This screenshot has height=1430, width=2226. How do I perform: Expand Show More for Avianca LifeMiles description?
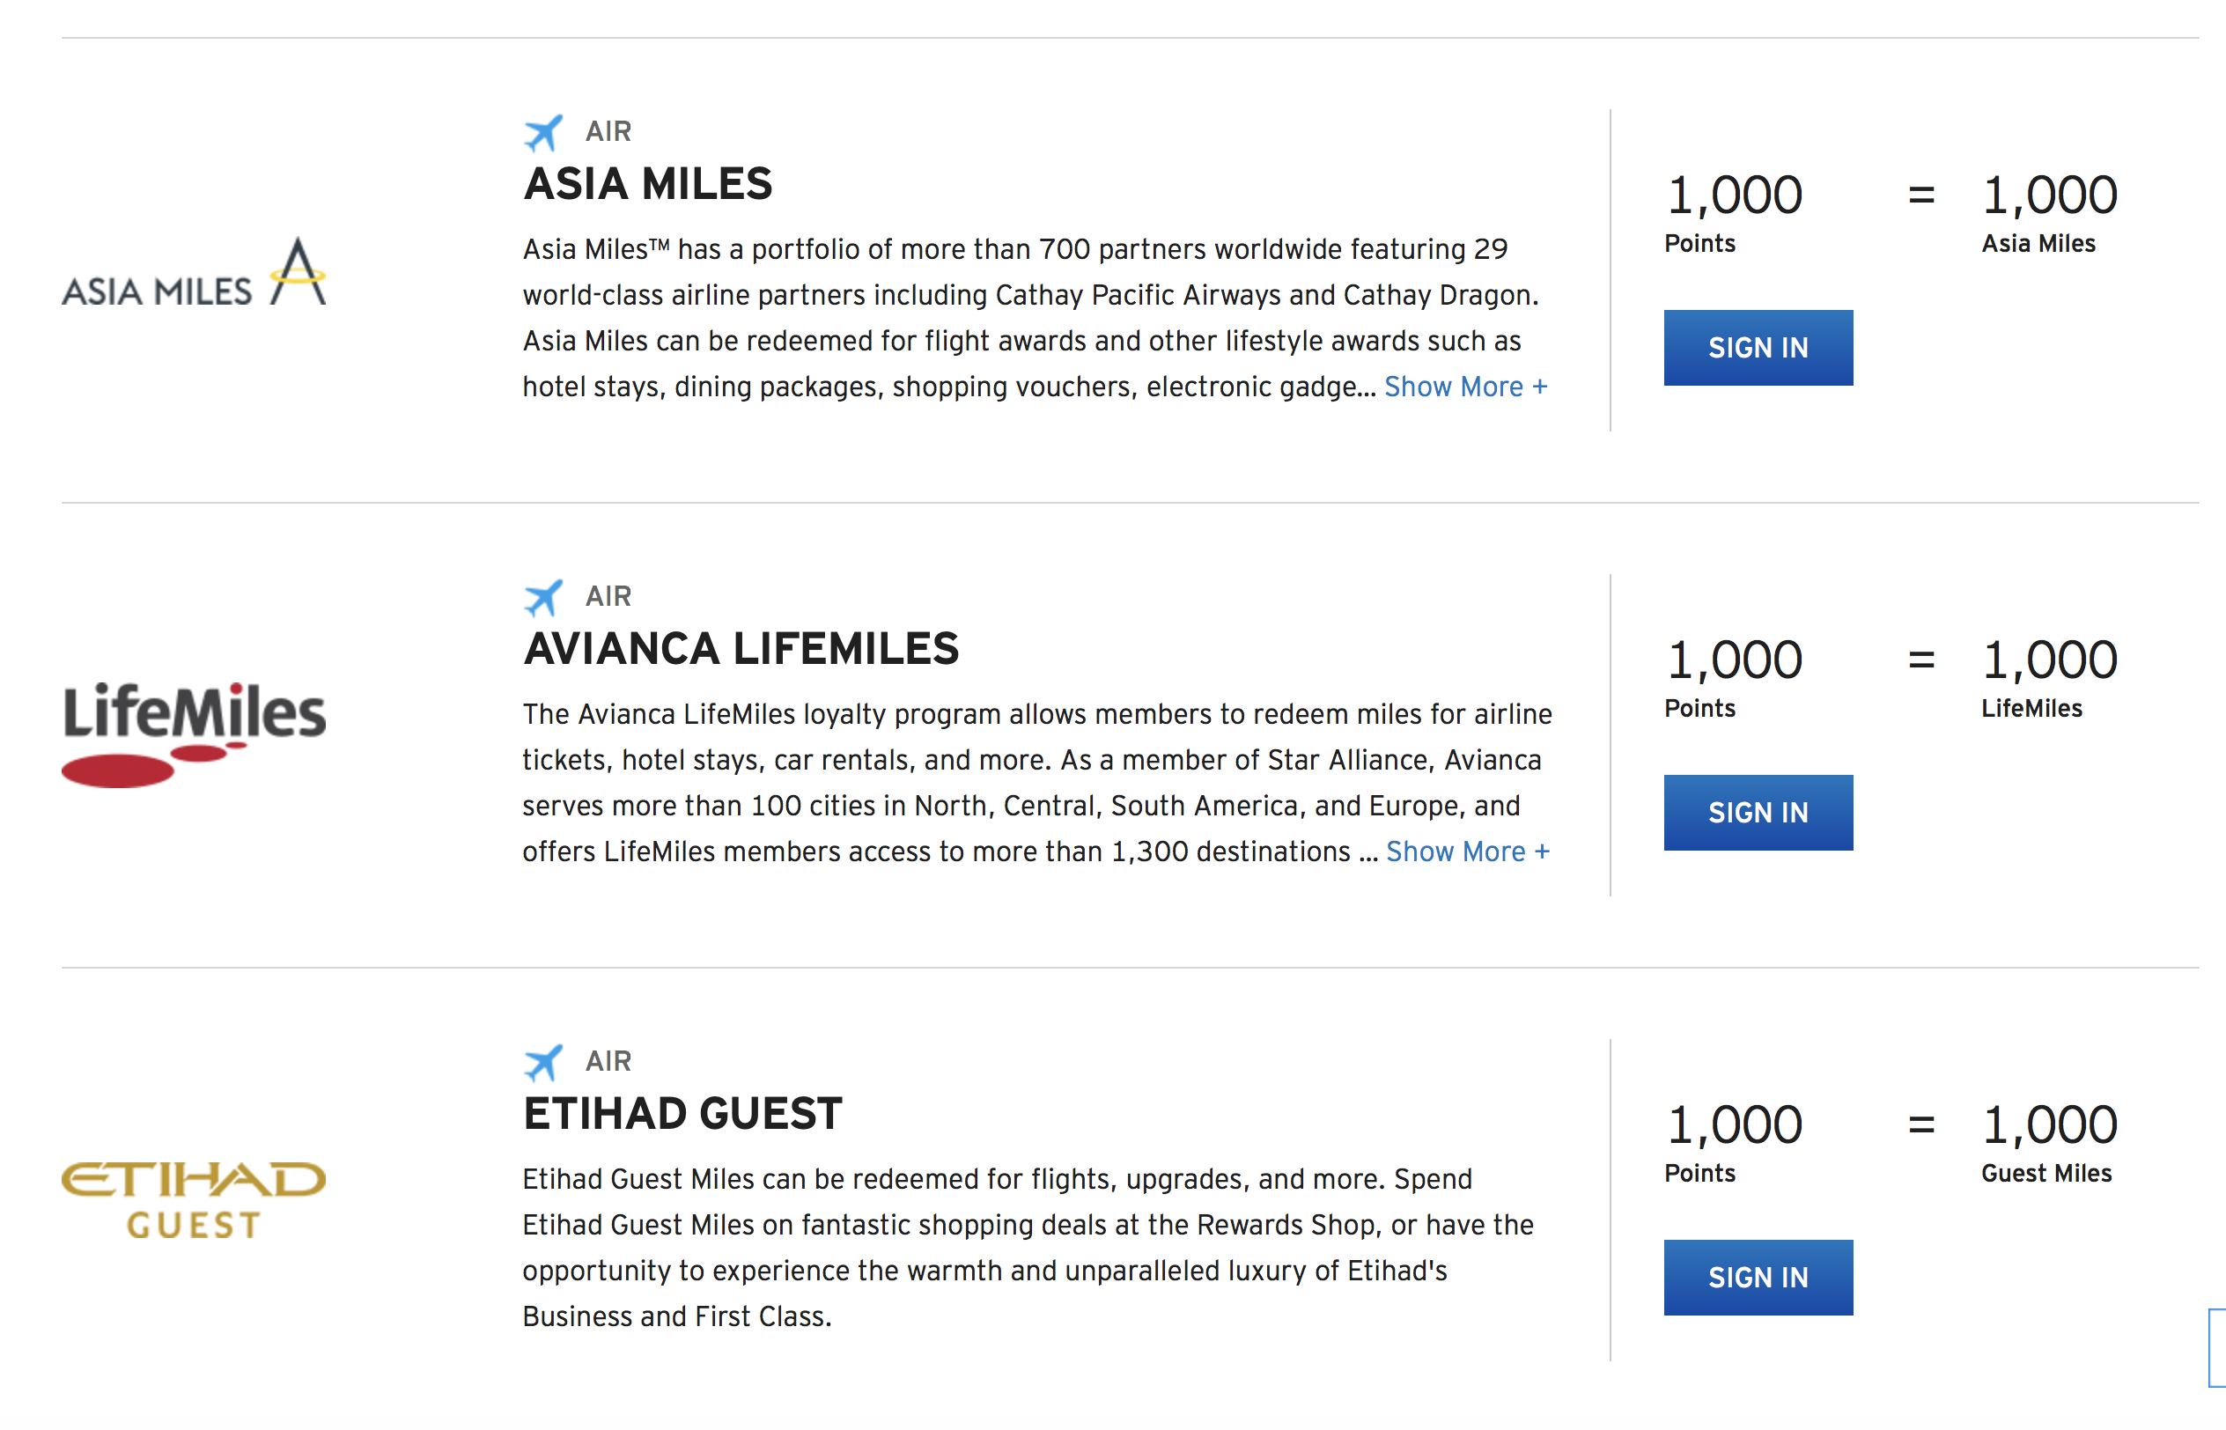point(1468,851)
